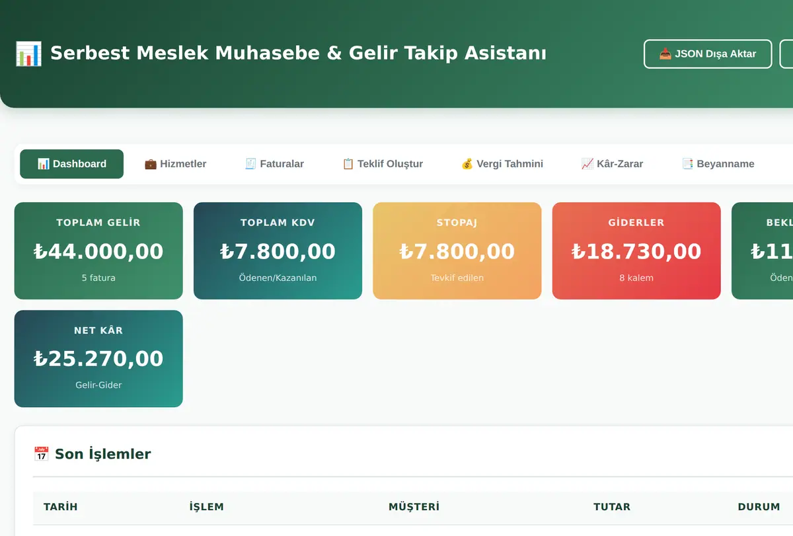The height and width of the screenshot is (536, 793).
Task: Click JSON Dışa Aktar export button
Action: [x=708, y=54]
